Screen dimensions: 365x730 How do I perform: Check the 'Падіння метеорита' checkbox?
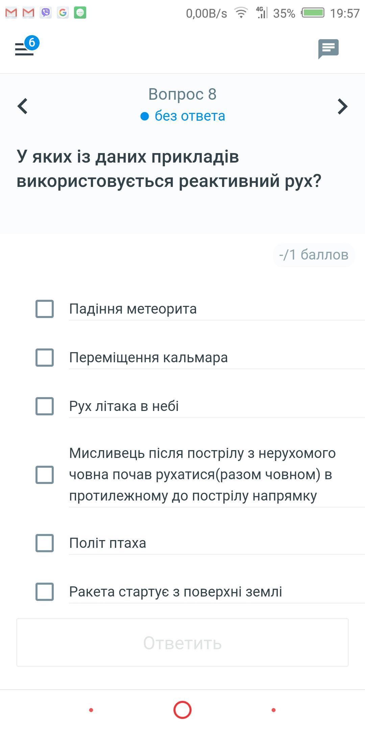pyautogui.click(x=45, y=309)
